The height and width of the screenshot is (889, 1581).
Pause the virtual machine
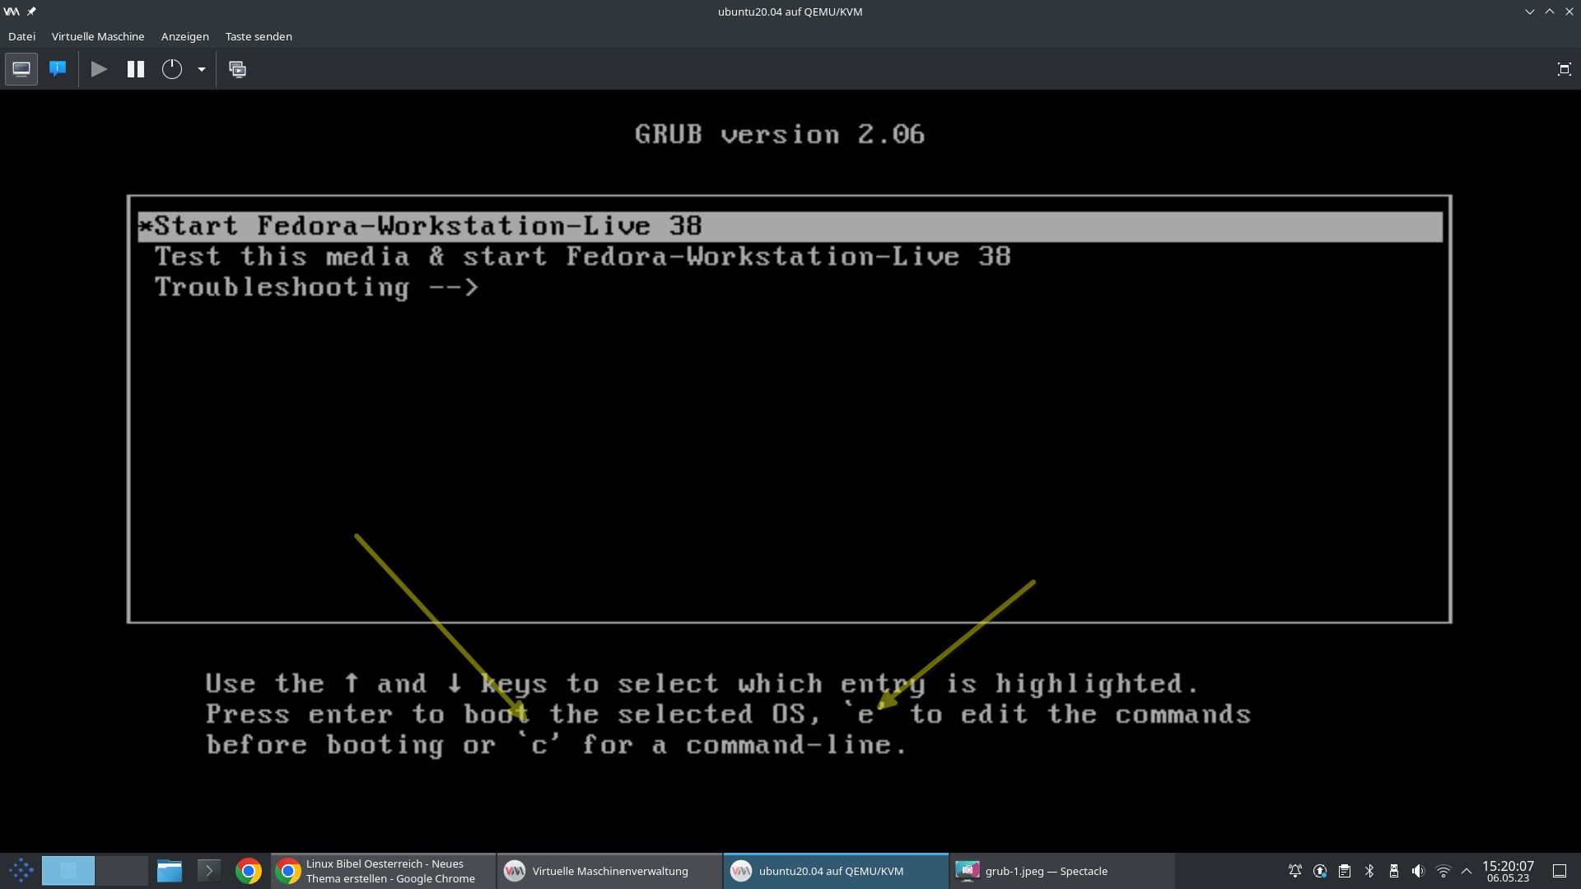(x=136, y=69)
